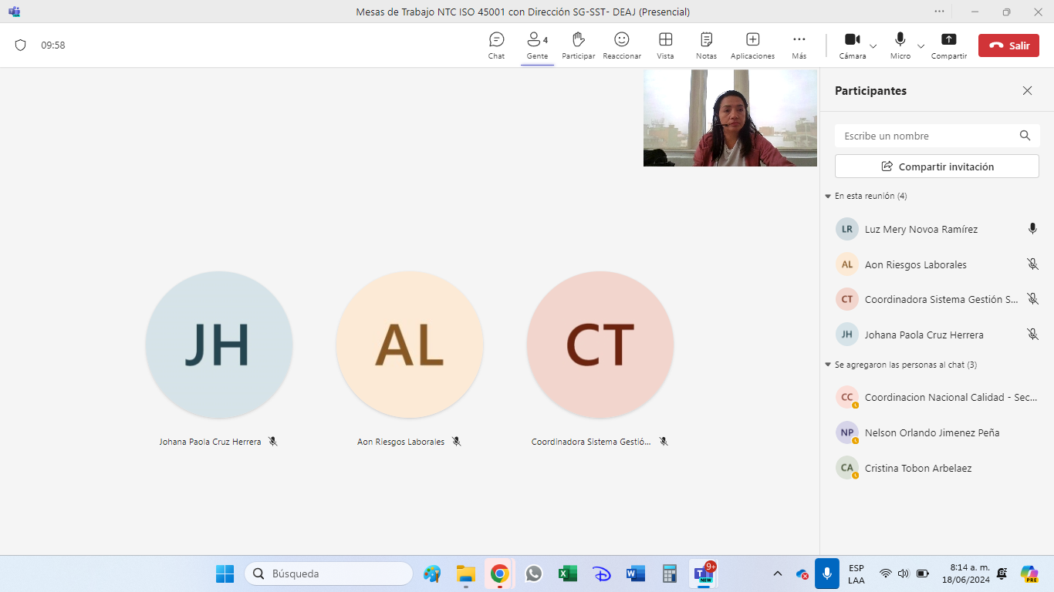Open the Reaccionar emoji menu
Viewport: 1054px width, 592px height.
pyautogui.click(x=621, y=45)
